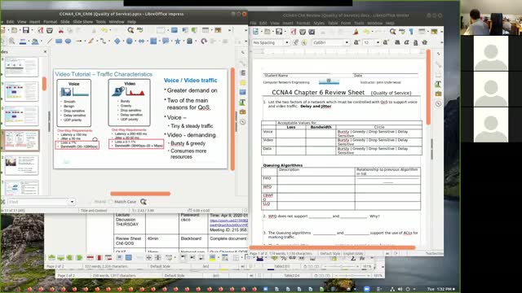
Task: Select the Ellipse drawing tool
Action: click(x=69, y=42)
